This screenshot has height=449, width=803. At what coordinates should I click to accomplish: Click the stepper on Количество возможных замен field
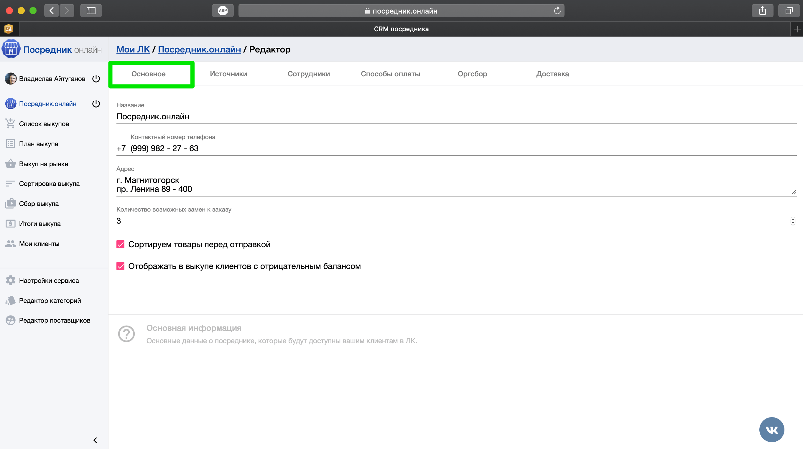(x=793, y=221)
